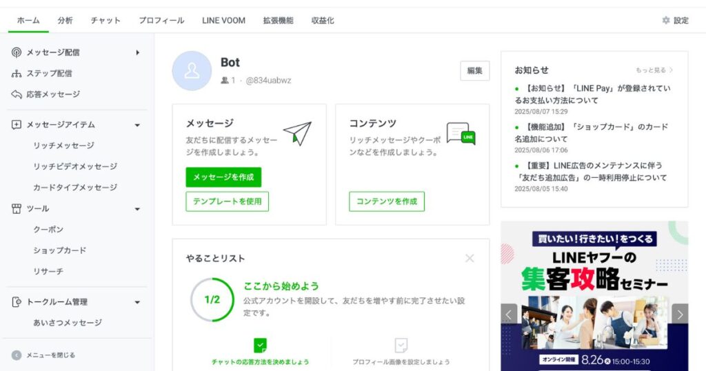Switch to the 分析 tab
706x371 pixels.
click(x=65, y=20)
